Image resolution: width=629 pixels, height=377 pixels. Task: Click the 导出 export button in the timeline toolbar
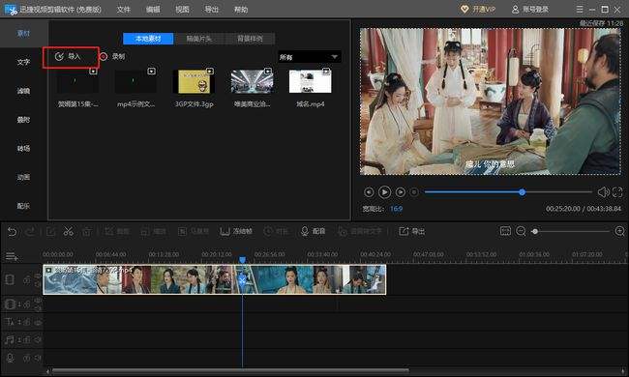point(411,231)
